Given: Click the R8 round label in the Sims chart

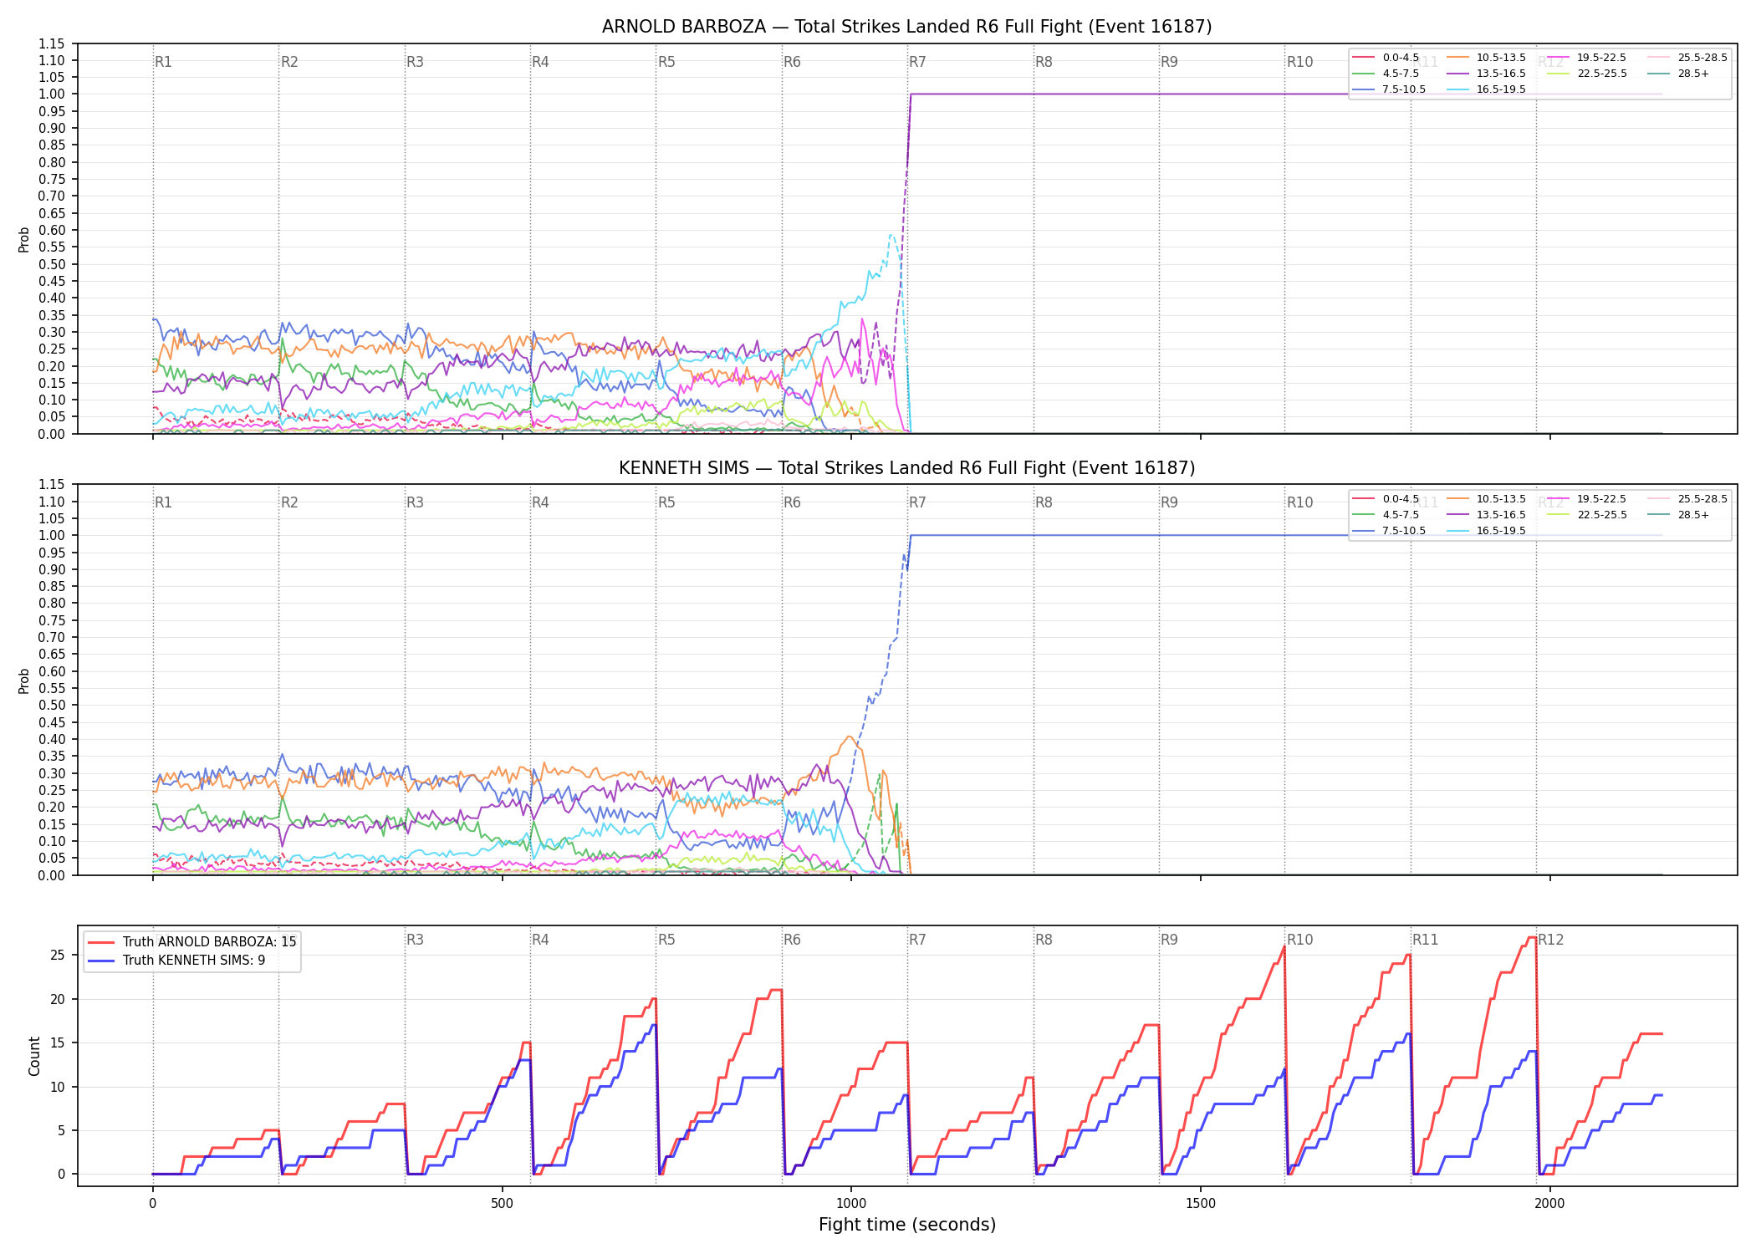Looking at the screenshot, I should coord(1044,502).
